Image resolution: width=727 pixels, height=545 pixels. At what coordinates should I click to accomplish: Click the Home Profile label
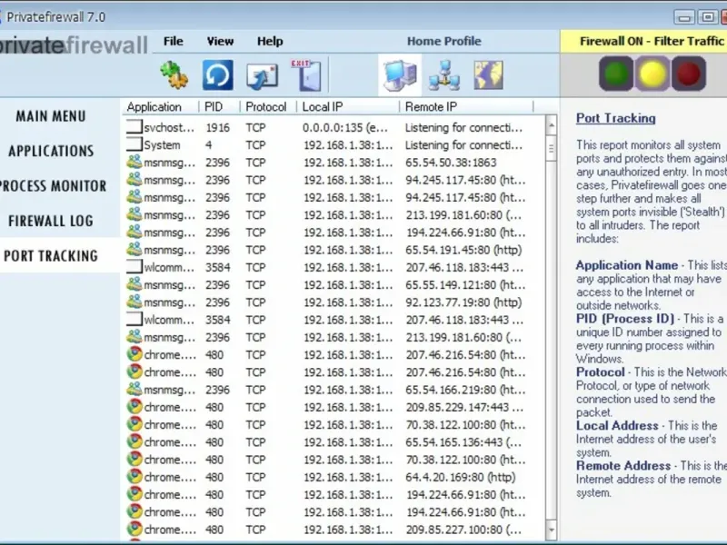444,41
